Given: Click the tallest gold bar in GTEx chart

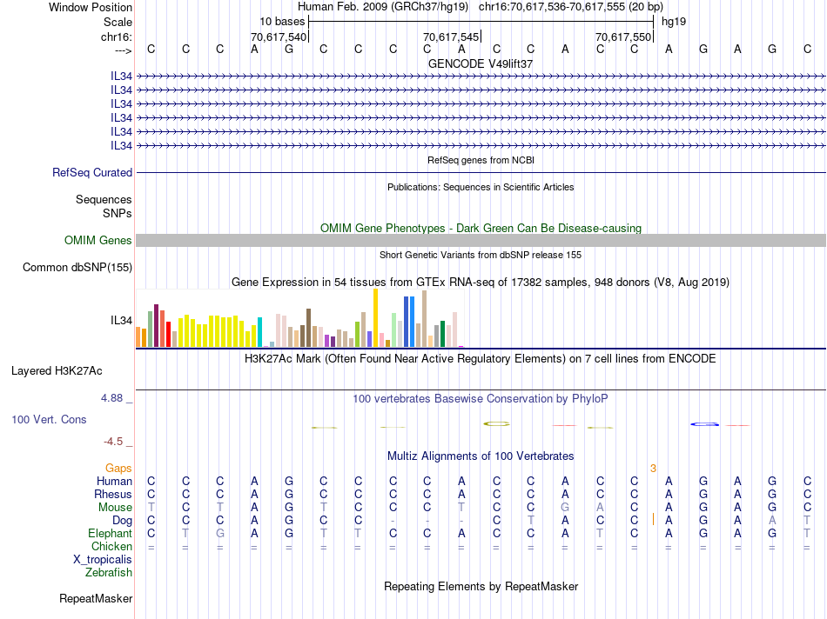Looking at the screenshot, I should tap(375, 317).
